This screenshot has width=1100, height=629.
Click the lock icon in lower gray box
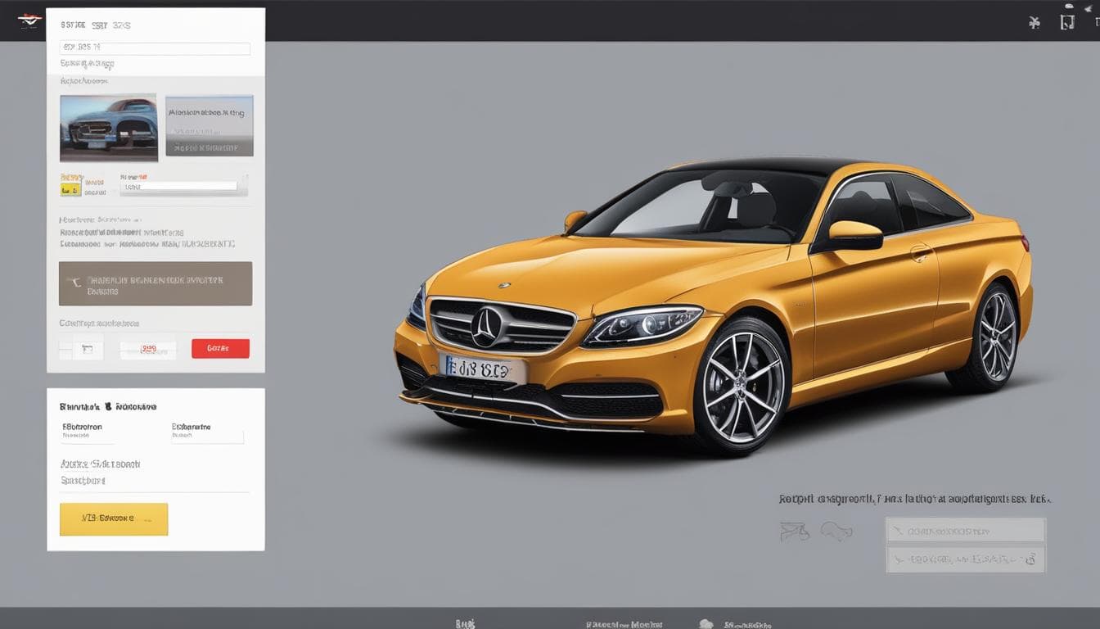point(1030,559)
